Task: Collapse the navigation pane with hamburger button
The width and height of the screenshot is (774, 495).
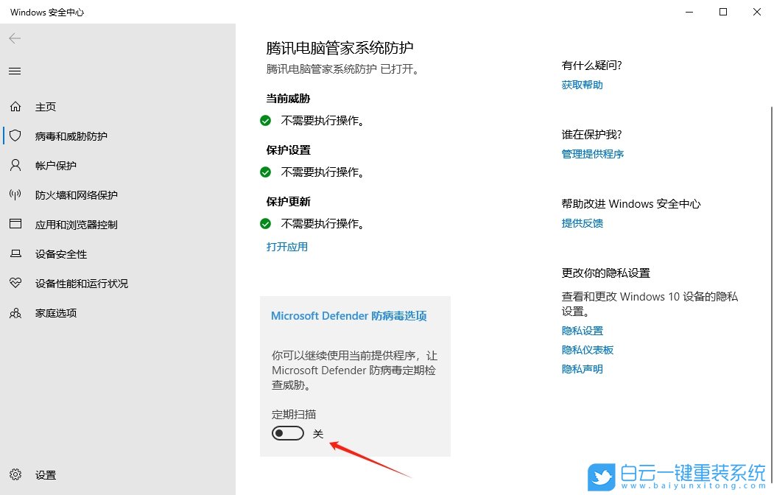Action: (15, 71)
